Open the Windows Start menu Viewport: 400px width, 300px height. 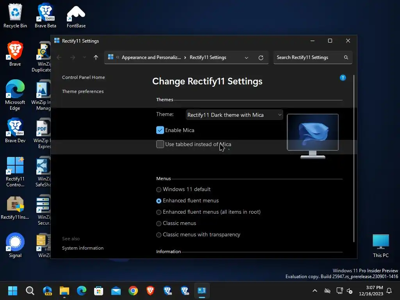pos(12,291)
